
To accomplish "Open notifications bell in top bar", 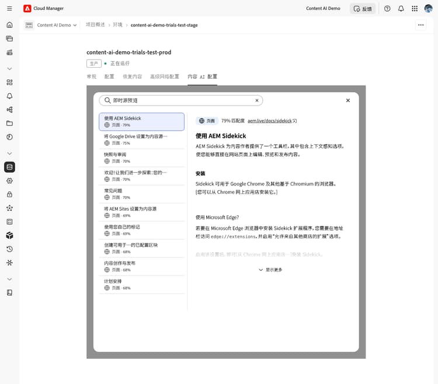I will (x=401, y=9).
